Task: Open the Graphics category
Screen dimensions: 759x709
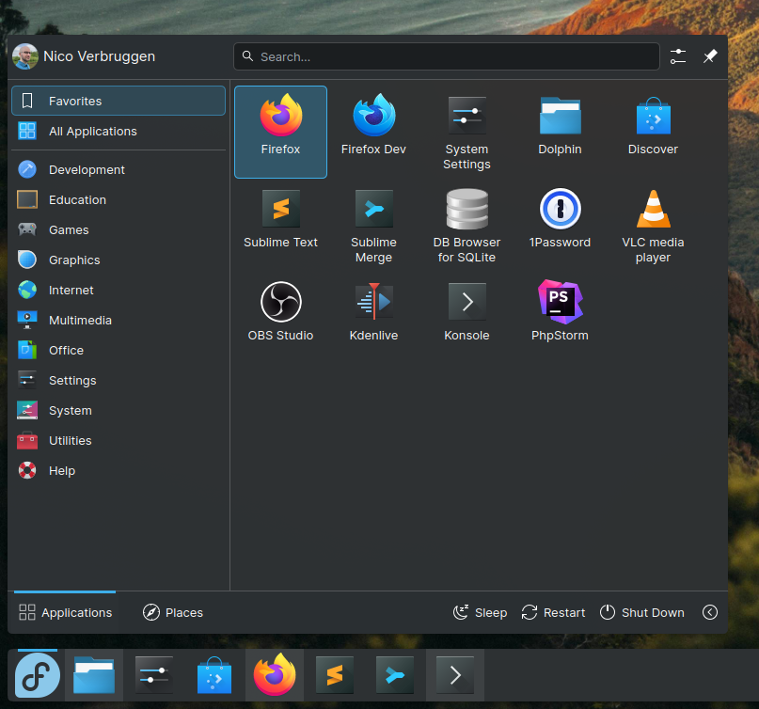Action: pos(119,260)
